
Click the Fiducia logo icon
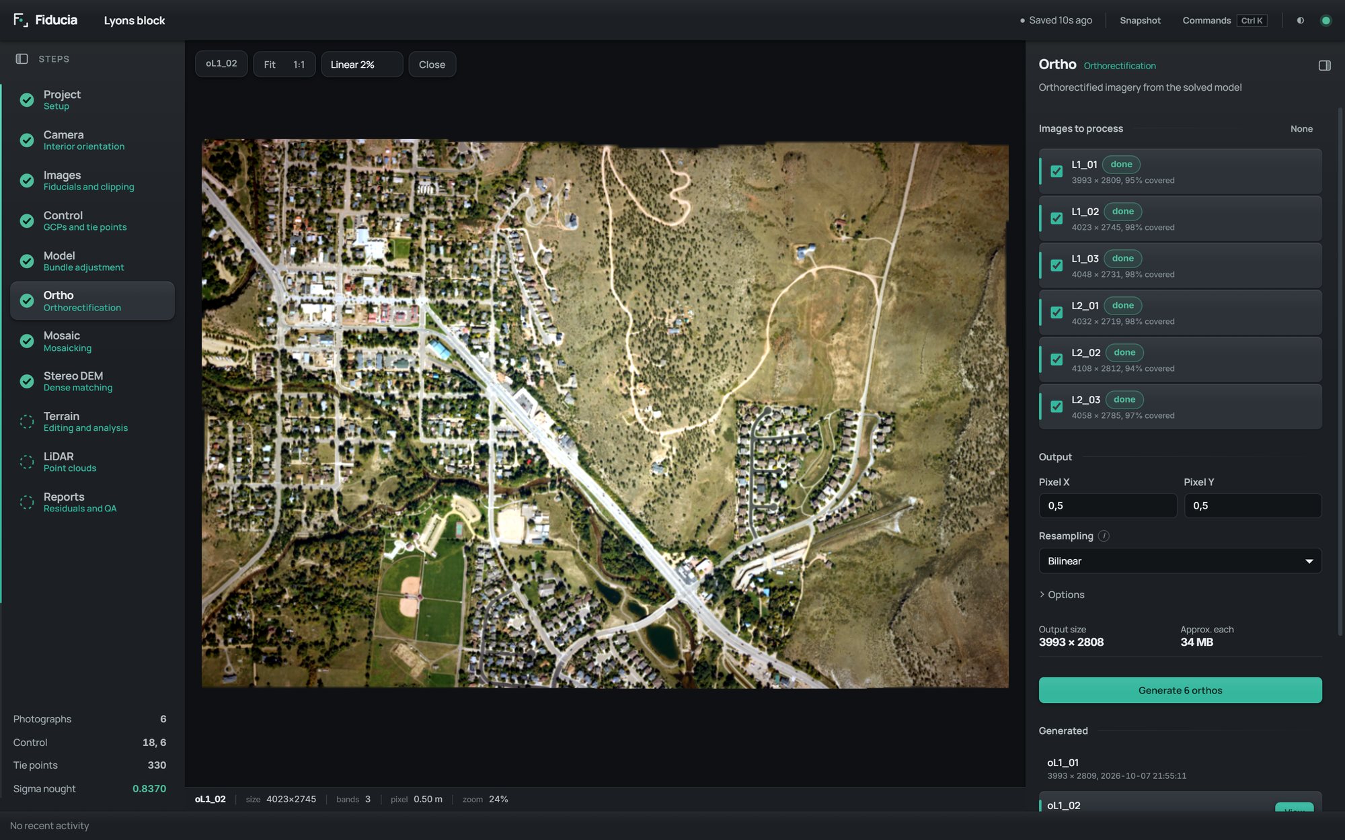point(21,20)
